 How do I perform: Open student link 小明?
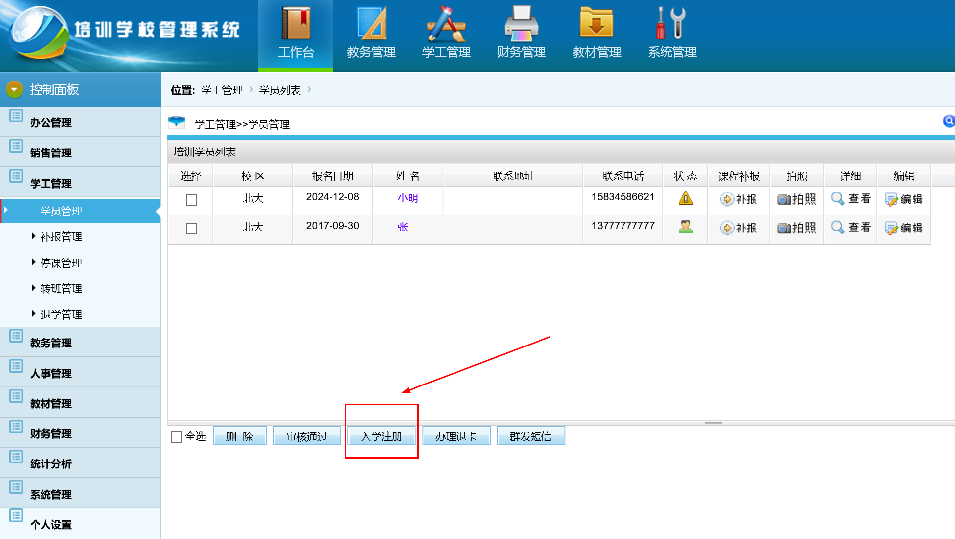tap(408, 198)
